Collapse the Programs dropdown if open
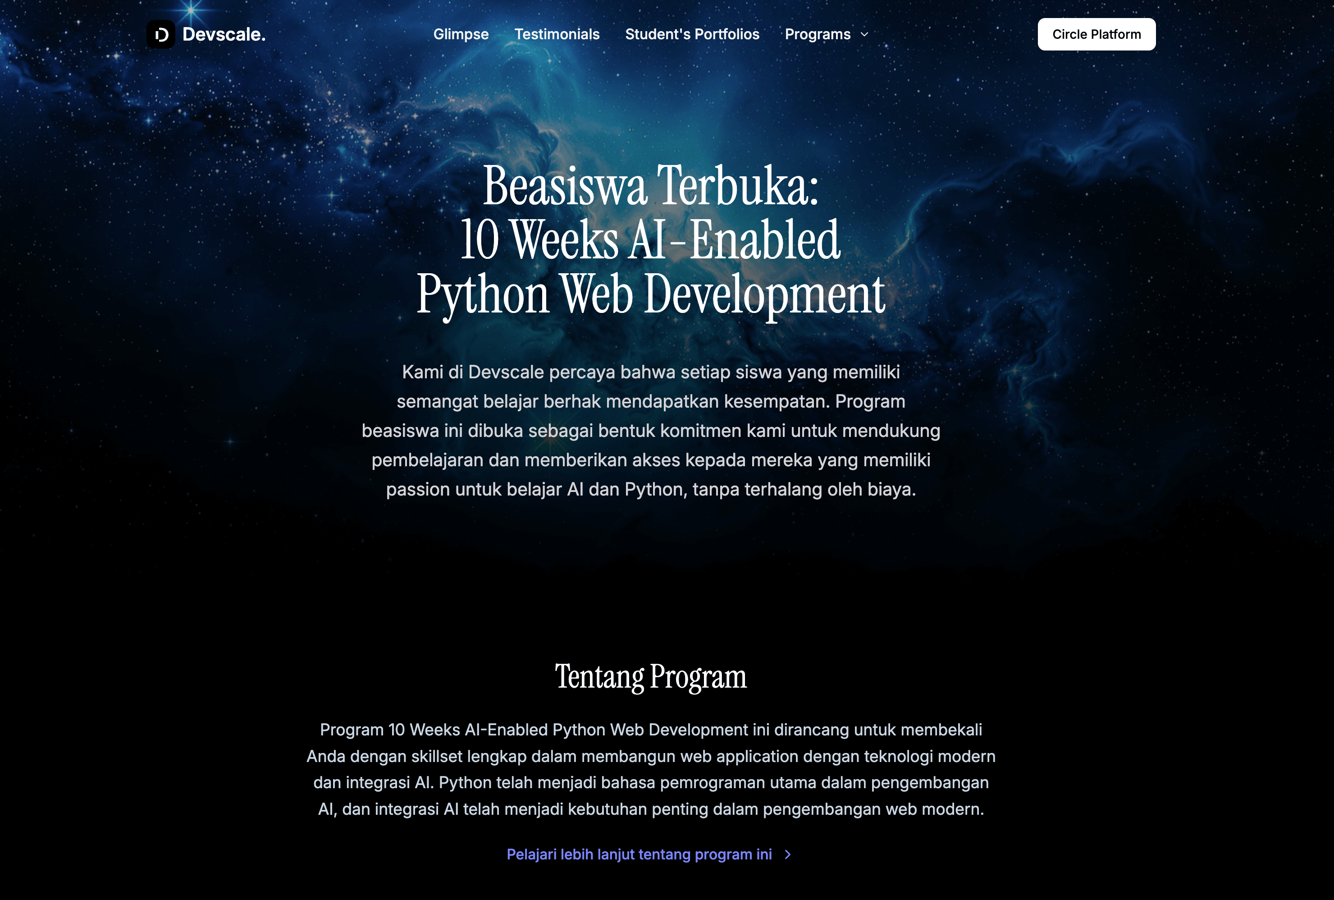Viewport: 1334px width, 900px height. 818,34
